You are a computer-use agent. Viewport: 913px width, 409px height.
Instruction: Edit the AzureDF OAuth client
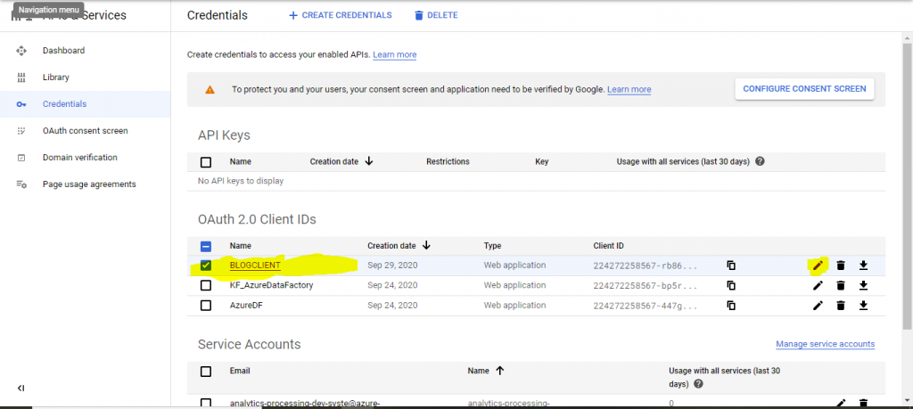[x=818, y=306]
